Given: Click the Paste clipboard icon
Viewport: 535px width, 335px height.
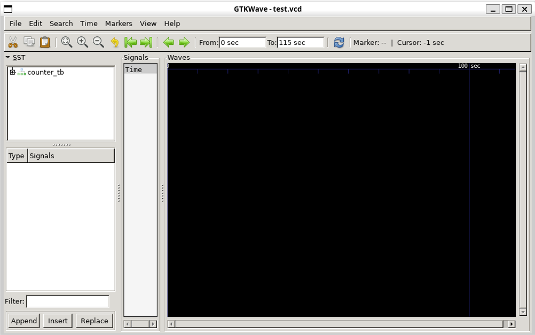Looking at the screenshot, I should click(45, 42).
